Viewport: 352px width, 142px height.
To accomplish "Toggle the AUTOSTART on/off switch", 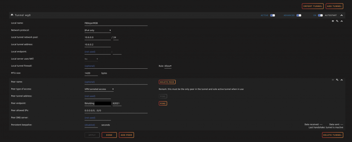I will 320,15.
